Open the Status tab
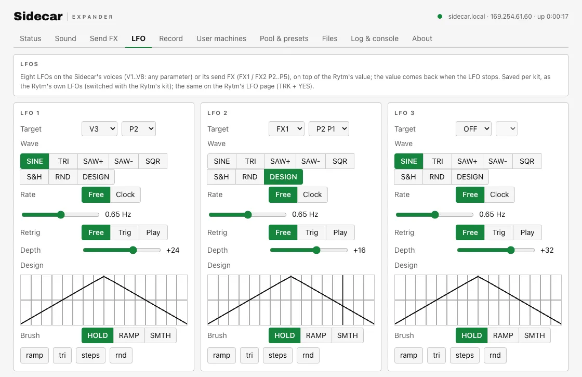The height and width of the screenshot is (377, 582). click(31, 38)
